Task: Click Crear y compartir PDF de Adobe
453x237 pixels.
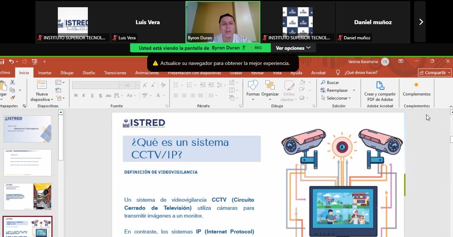Action: coord(380,91)
